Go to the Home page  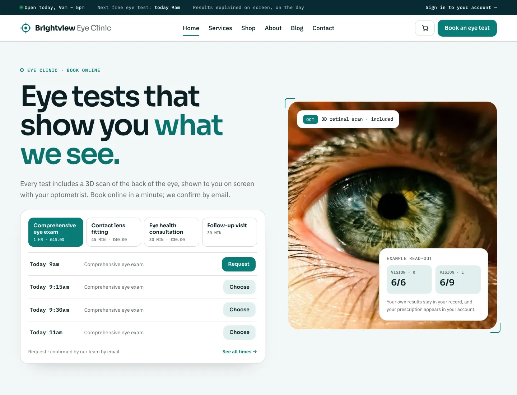(191, 28)
